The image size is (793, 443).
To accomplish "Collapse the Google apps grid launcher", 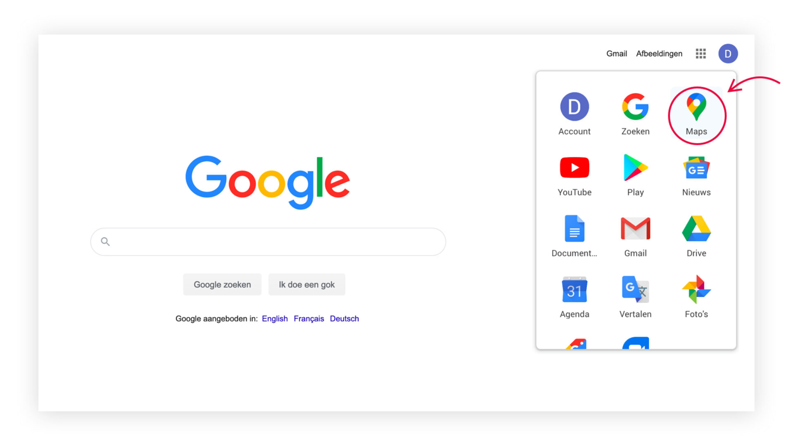I will pyautogui.click(x=700, y=54).
